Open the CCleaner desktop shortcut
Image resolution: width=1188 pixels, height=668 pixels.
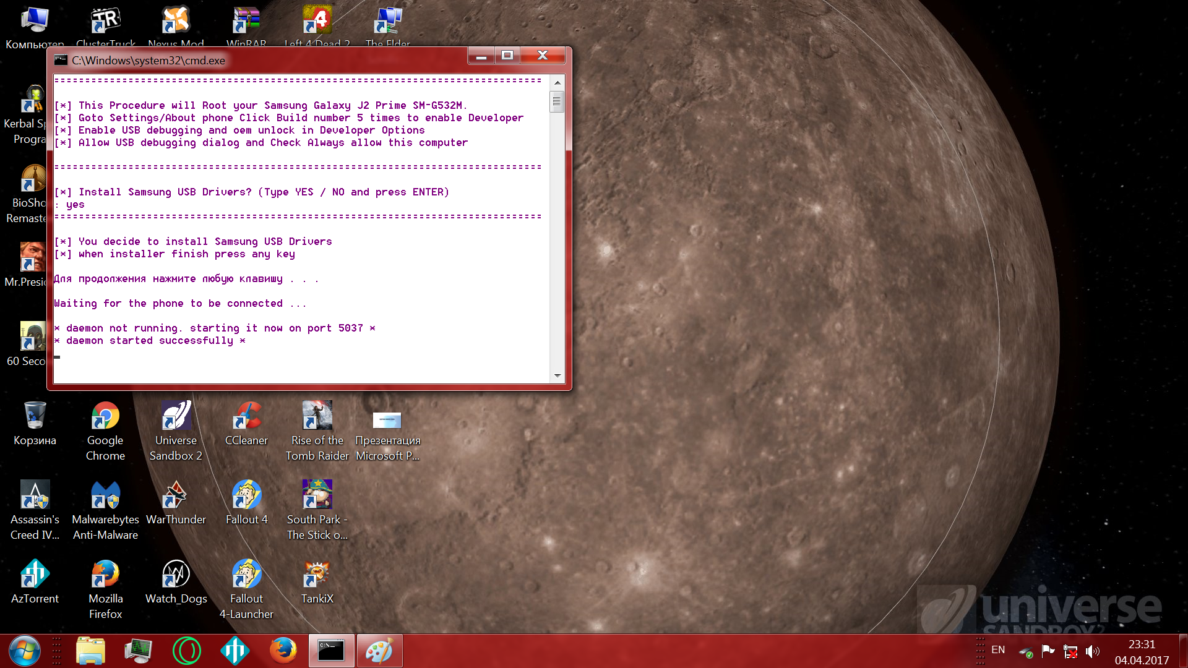[246, 424]
